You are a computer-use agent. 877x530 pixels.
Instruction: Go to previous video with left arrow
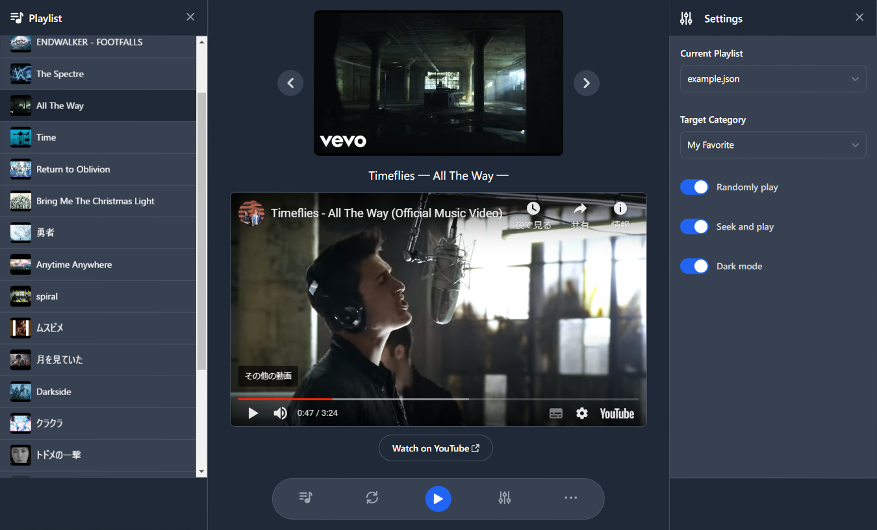coord(290,83)
